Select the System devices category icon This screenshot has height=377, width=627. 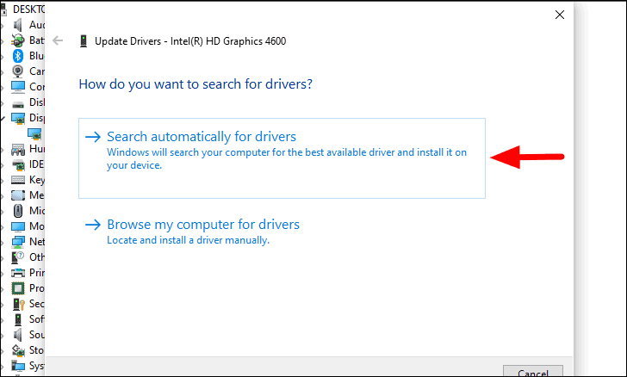point(18,366)
